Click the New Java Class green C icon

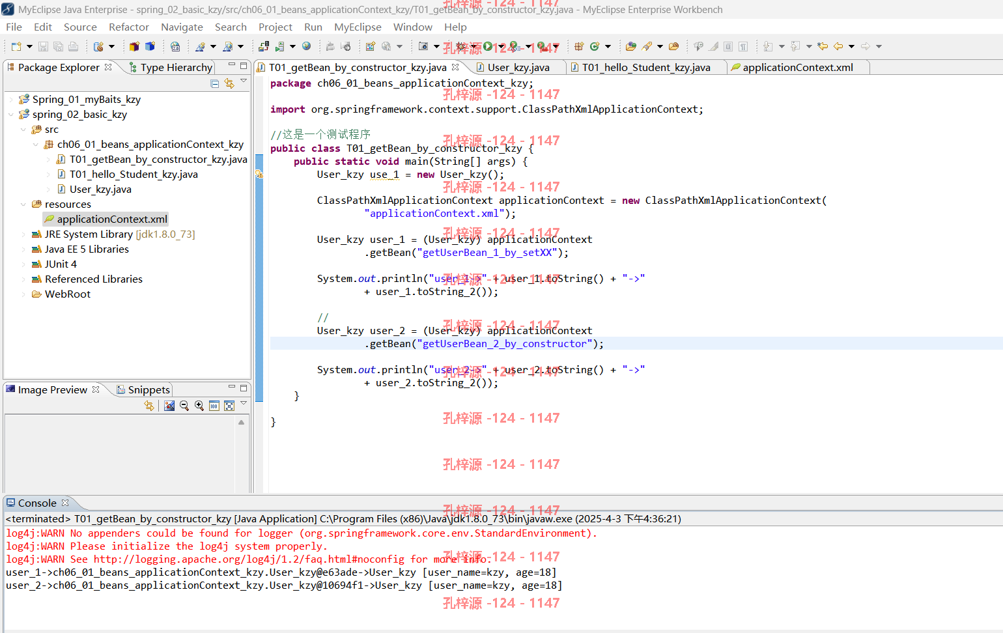[595, 46]
